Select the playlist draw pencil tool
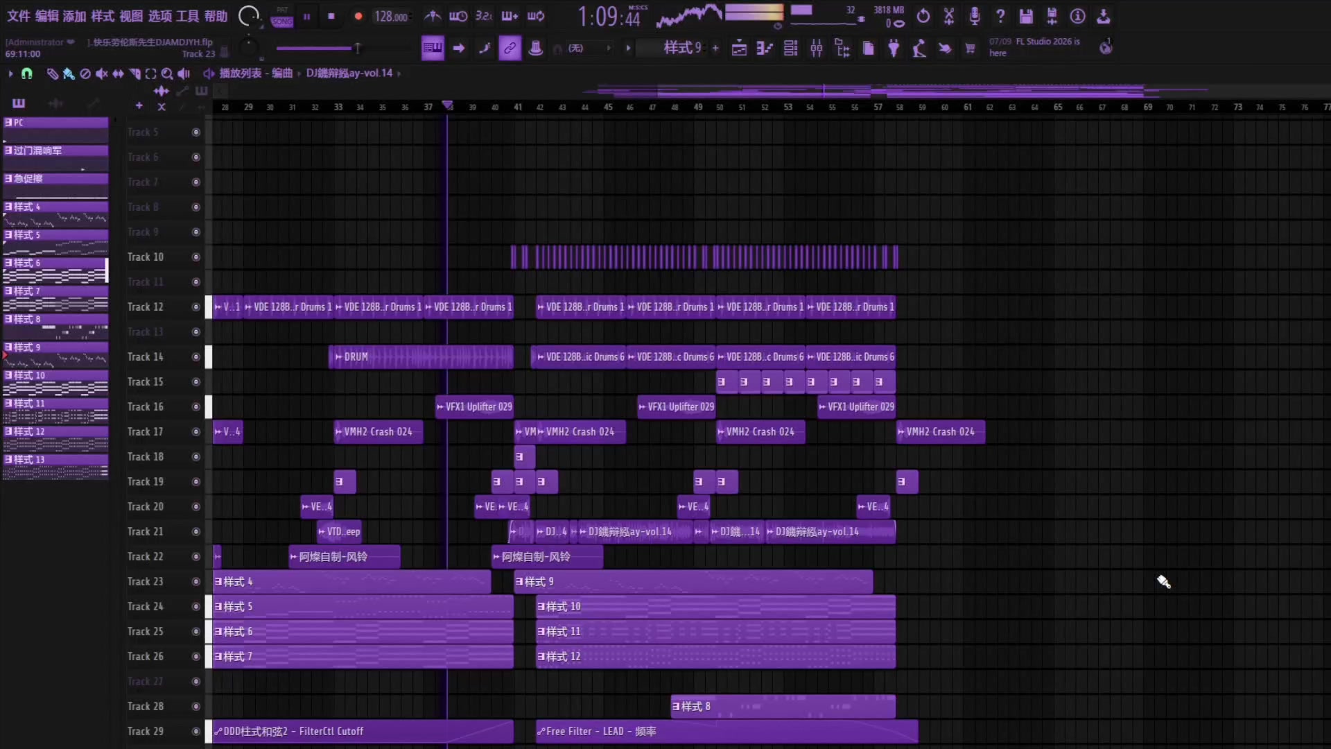The height and width of the screenshot is (749, 1331). pyautogui.click(x=52, y=74)
